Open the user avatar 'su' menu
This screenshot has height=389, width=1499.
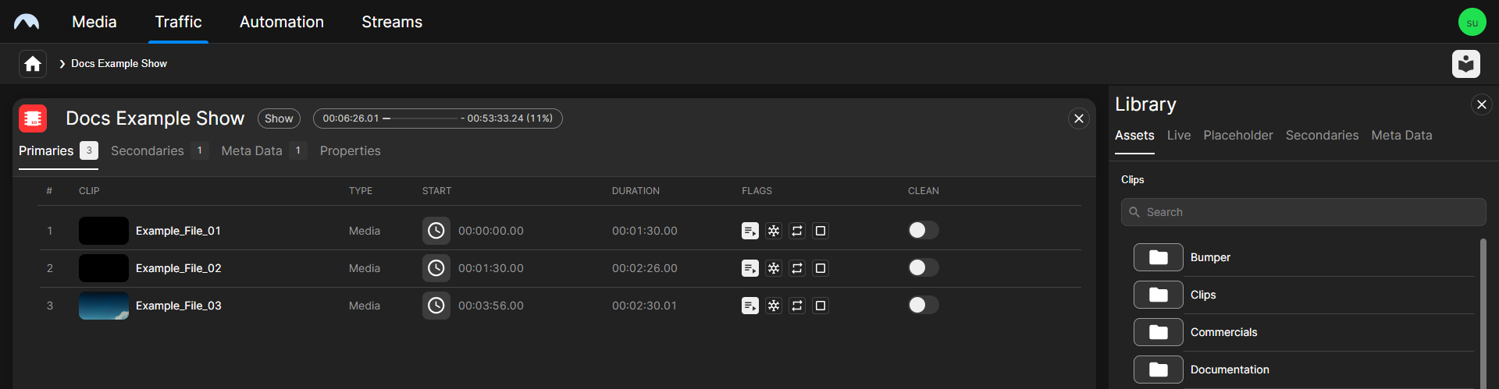point(1472,22)
